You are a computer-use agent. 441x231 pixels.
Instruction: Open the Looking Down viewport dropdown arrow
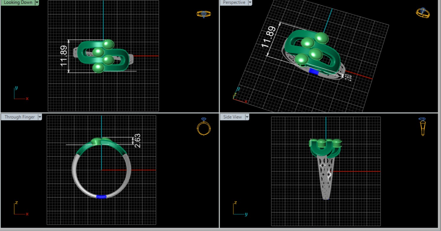click(37, 2)
